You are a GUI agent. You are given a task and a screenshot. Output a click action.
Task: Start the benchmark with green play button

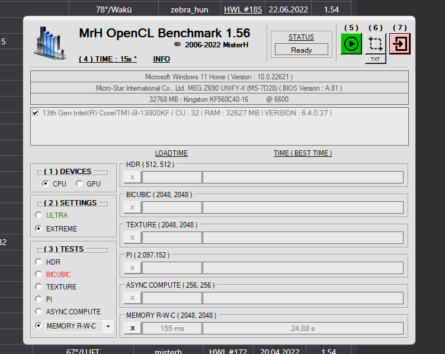pyautogui.click(x=351, y=44)
